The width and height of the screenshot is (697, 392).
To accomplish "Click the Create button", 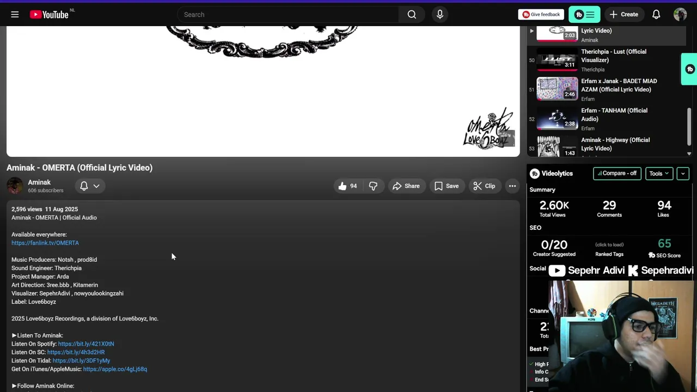I will pos(624,15).
